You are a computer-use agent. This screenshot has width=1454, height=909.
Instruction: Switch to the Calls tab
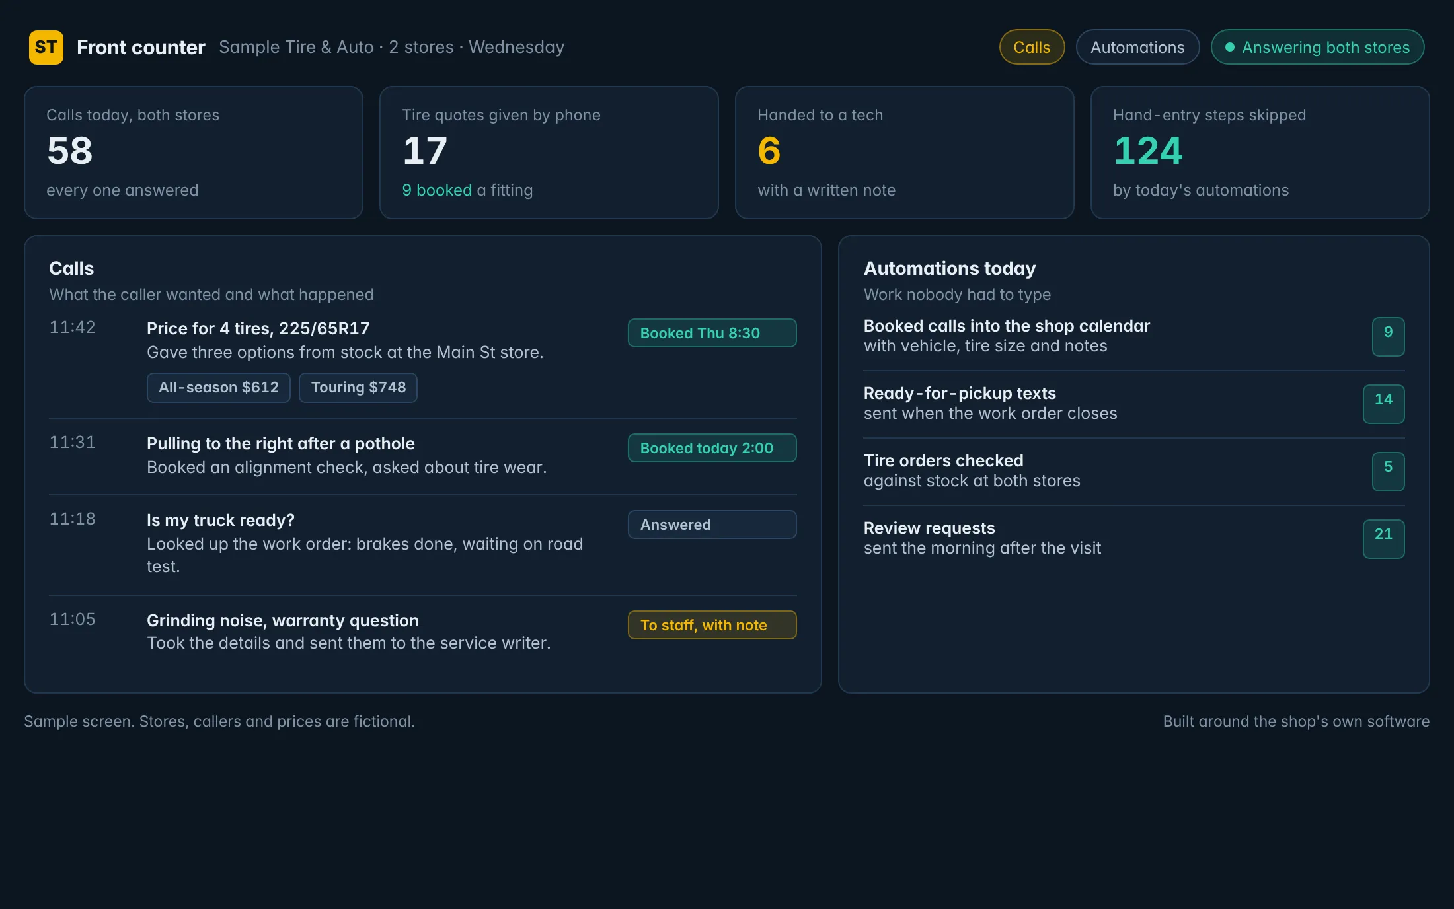coord(1032,48)
